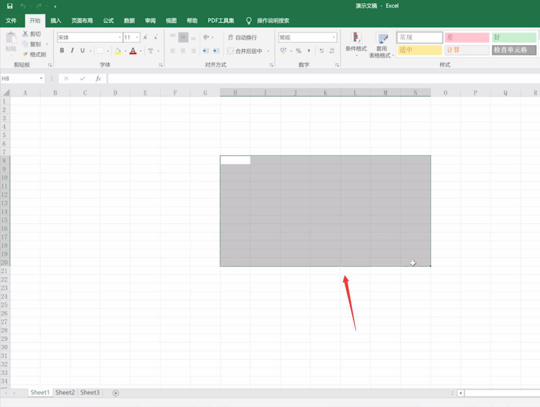Apply the Good (好) cell style
Screen dimensions: 540x407
coord(514,37)
